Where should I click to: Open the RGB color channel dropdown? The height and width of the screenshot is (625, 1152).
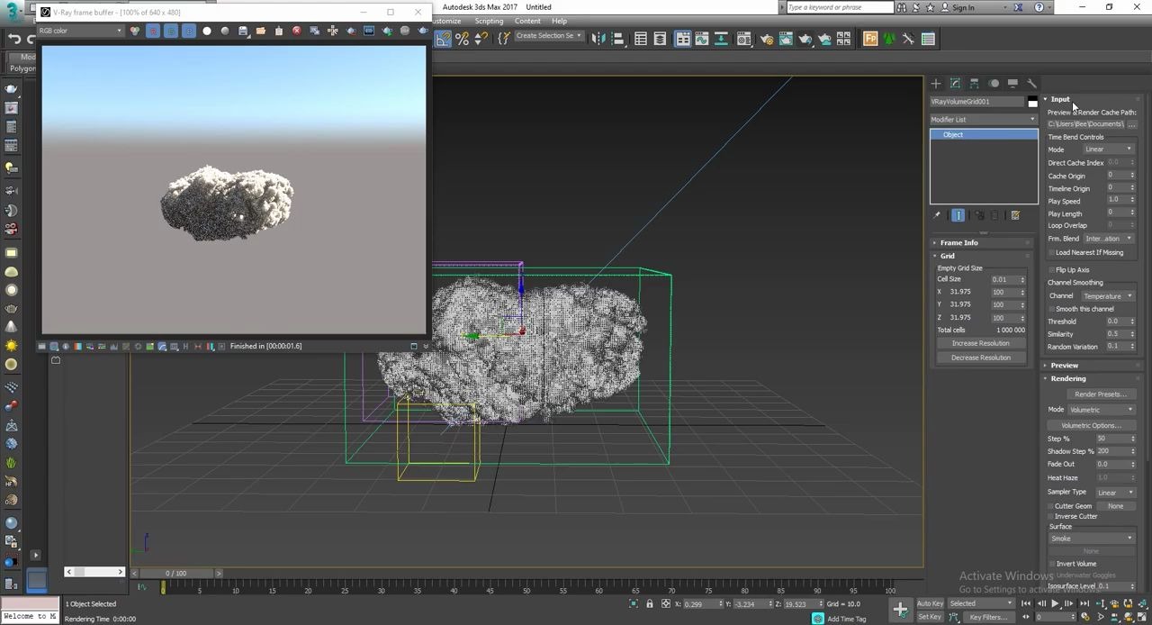pyautogui.click(x=80, y=32)
